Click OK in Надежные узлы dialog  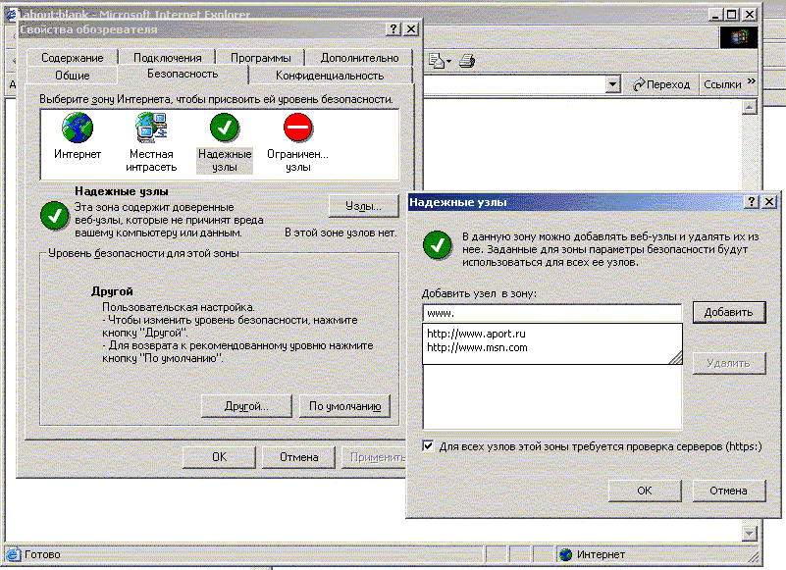tap(645, 491)
